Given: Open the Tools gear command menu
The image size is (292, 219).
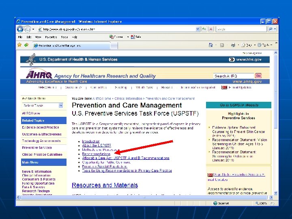Looking at the screenshot, I should (264, 45).
